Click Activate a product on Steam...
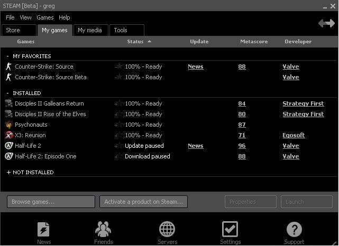Image resolution: width=339 pixels, height=246 pixels. pyautogui.click(x=143, y=202)
